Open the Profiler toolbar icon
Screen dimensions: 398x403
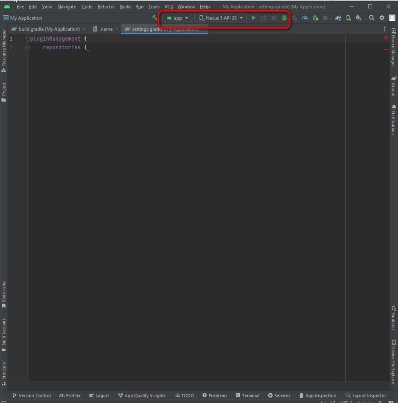point(305,18)
